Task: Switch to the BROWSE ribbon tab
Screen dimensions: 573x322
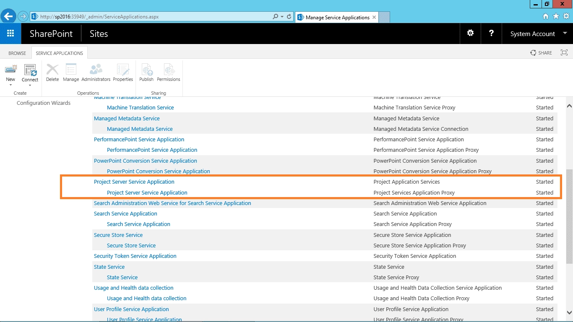Action: pyautogui.click(x=17, y=53)
